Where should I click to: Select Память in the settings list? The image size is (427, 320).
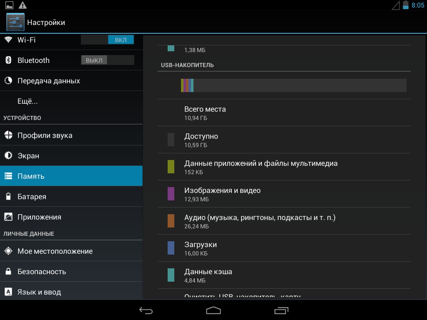point(71,176)
